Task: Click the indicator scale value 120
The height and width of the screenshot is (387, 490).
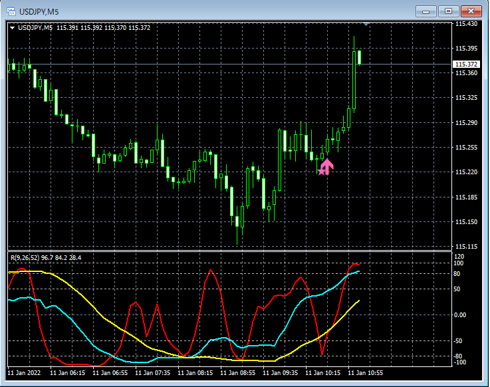Action: point(459,257)
